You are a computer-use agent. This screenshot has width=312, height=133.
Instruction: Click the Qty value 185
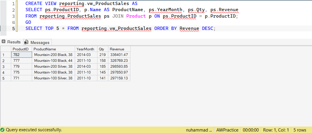pyautogui.click(x=103, y=66)
